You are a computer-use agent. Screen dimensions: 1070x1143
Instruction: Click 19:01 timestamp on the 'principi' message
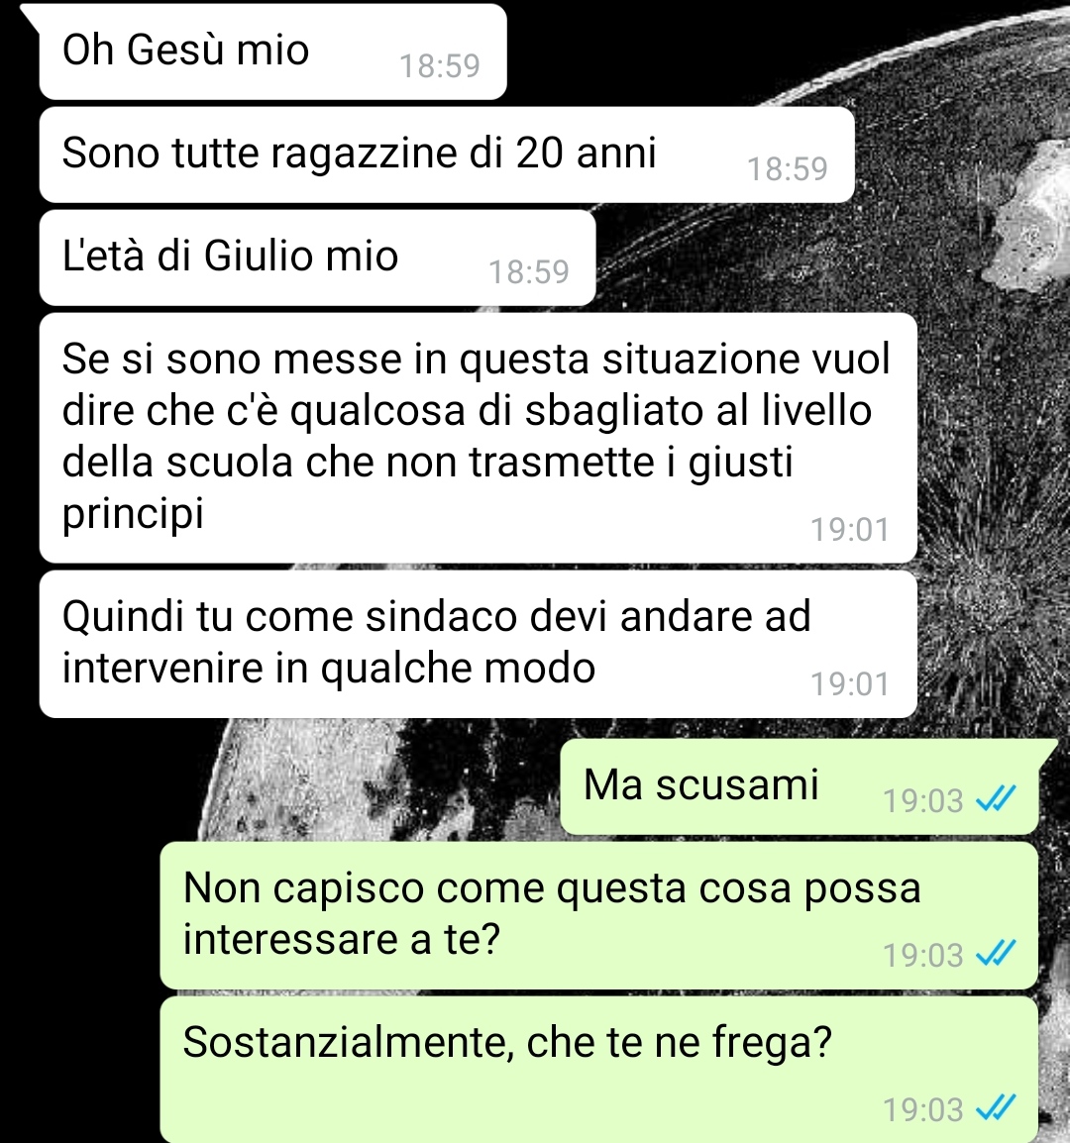[850, 530]
